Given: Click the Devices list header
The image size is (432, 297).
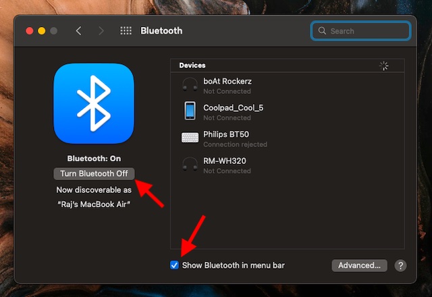Looking at the screenshot, I should tap(288, 65).
